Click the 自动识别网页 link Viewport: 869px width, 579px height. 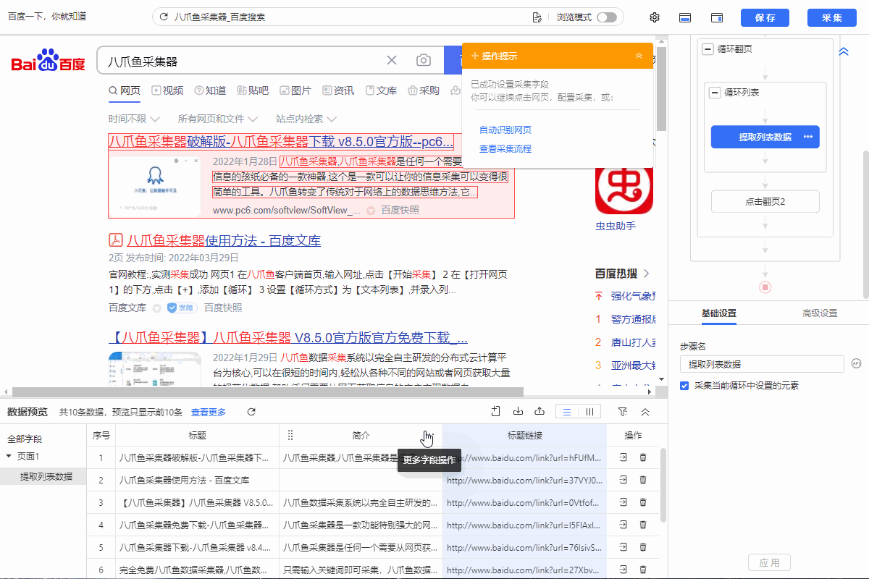coord(505,130)
